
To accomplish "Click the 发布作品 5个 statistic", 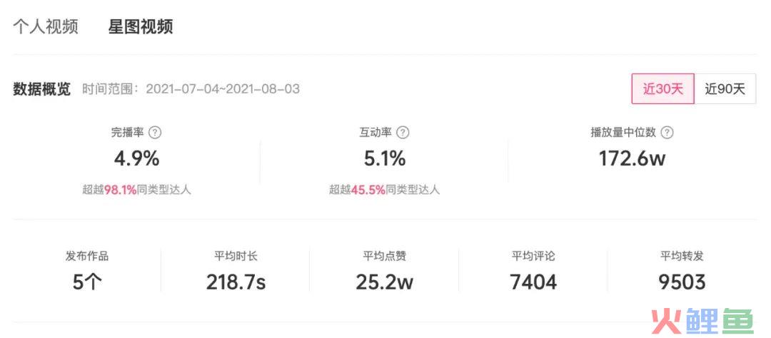I will (87, 271).
